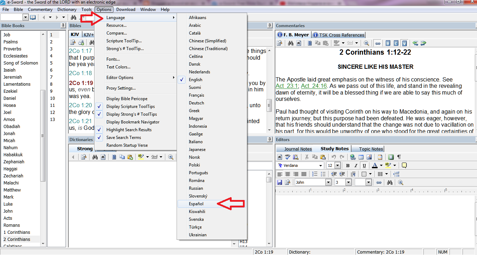
Task: Show paragraph marks with the pilcrow icon
Action: (399, 157)
